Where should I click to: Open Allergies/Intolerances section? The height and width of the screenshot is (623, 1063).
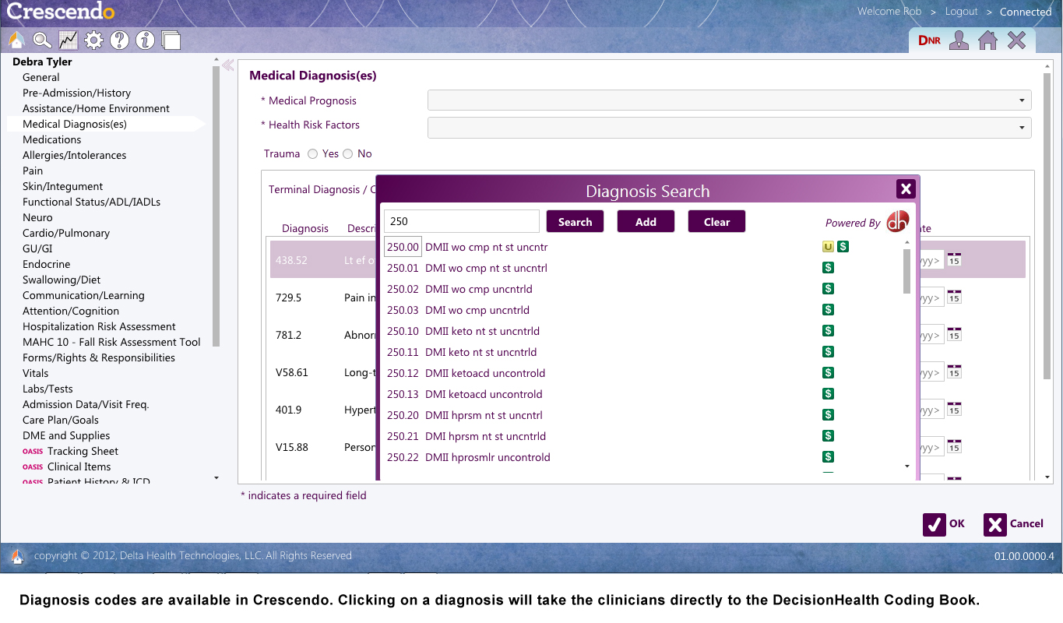[x=75, y=155]
